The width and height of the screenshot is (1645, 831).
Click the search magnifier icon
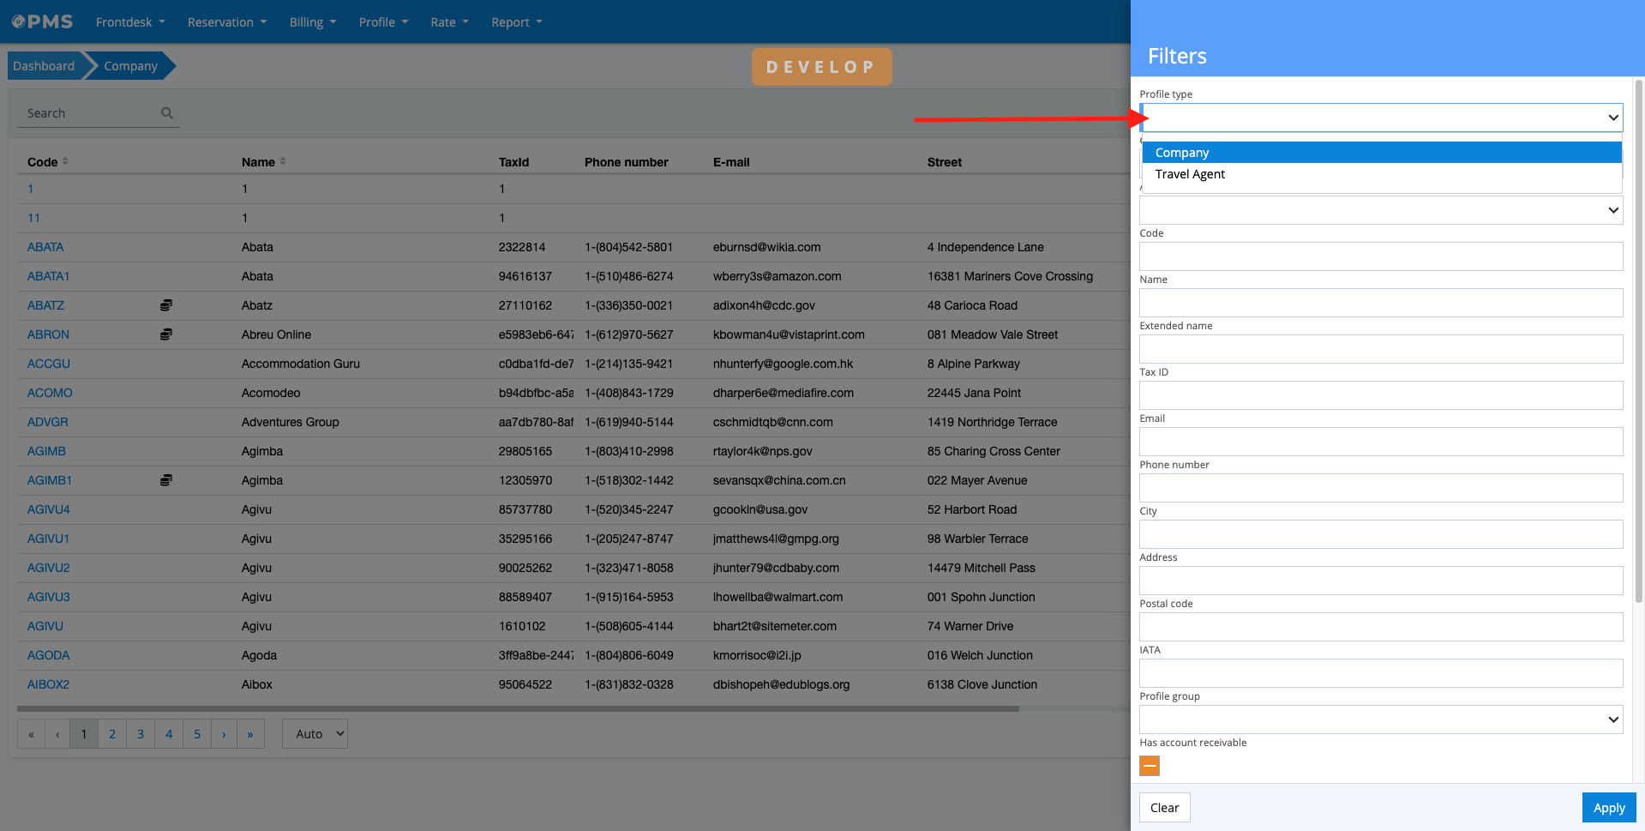point(167,113)
